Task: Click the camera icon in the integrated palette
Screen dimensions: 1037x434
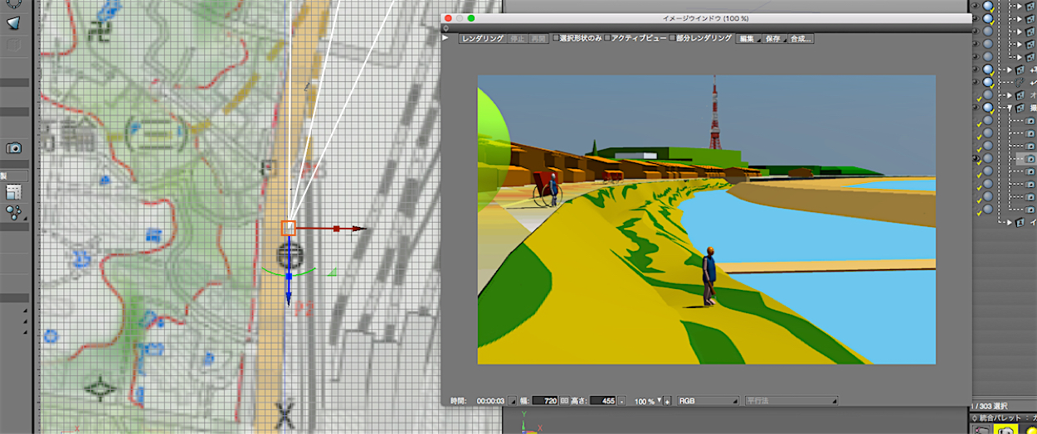Action: tap(1005, 429)
